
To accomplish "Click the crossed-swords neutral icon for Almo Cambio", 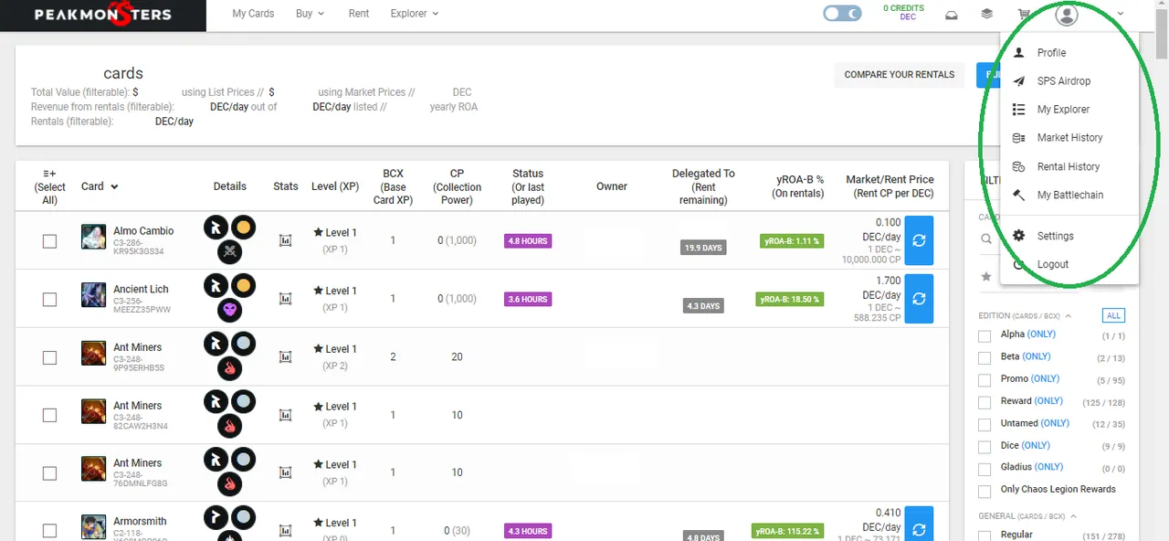I will 229,253.
